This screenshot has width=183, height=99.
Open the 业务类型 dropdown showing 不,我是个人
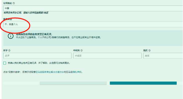click(93, 24)
